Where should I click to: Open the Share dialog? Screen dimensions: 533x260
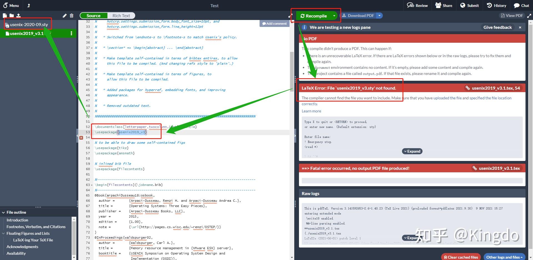443,5
